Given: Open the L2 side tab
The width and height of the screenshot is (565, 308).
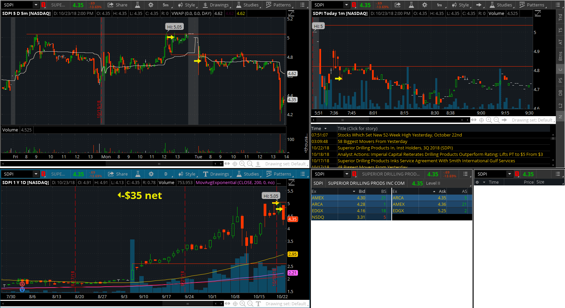Looking at the screenshot, I should coord(560,105).
